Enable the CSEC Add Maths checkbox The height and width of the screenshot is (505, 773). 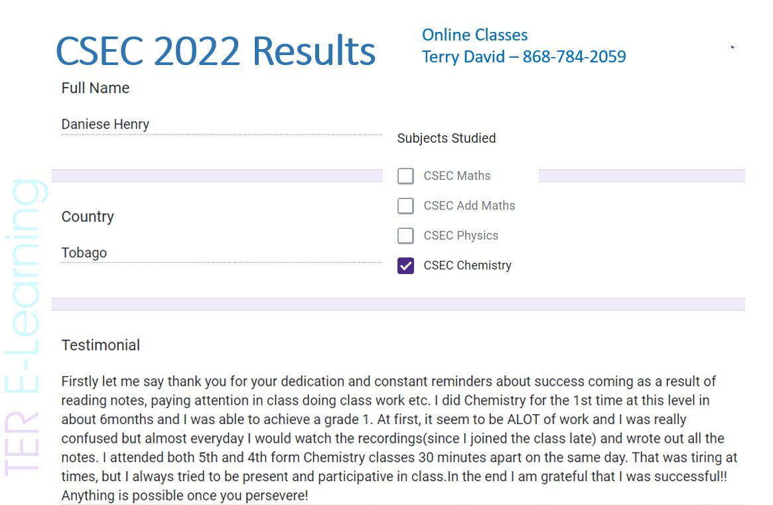pos(405,206)
